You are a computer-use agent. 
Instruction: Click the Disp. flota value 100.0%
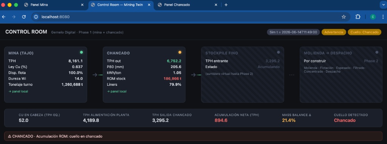[76, 73]
